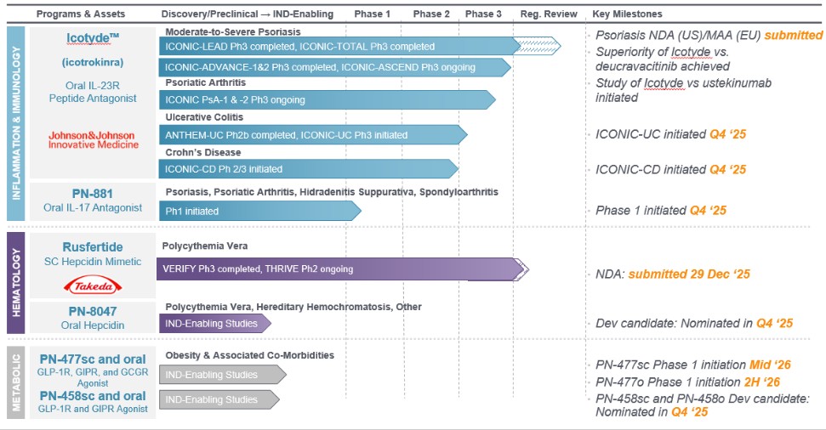Click the Psoriasis NDA (US)/MAA (EU) submitted milestone
The width and height of the screenshot is (826, 430).
point(707,36)
